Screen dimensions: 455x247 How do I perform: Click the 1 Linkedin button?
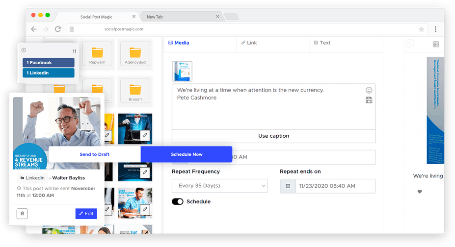pyautogui.click(x=49, y=73)
